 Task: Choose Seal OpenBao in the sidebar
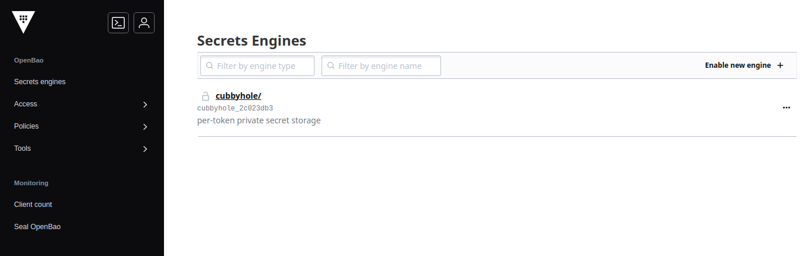(x=37, y=227)
